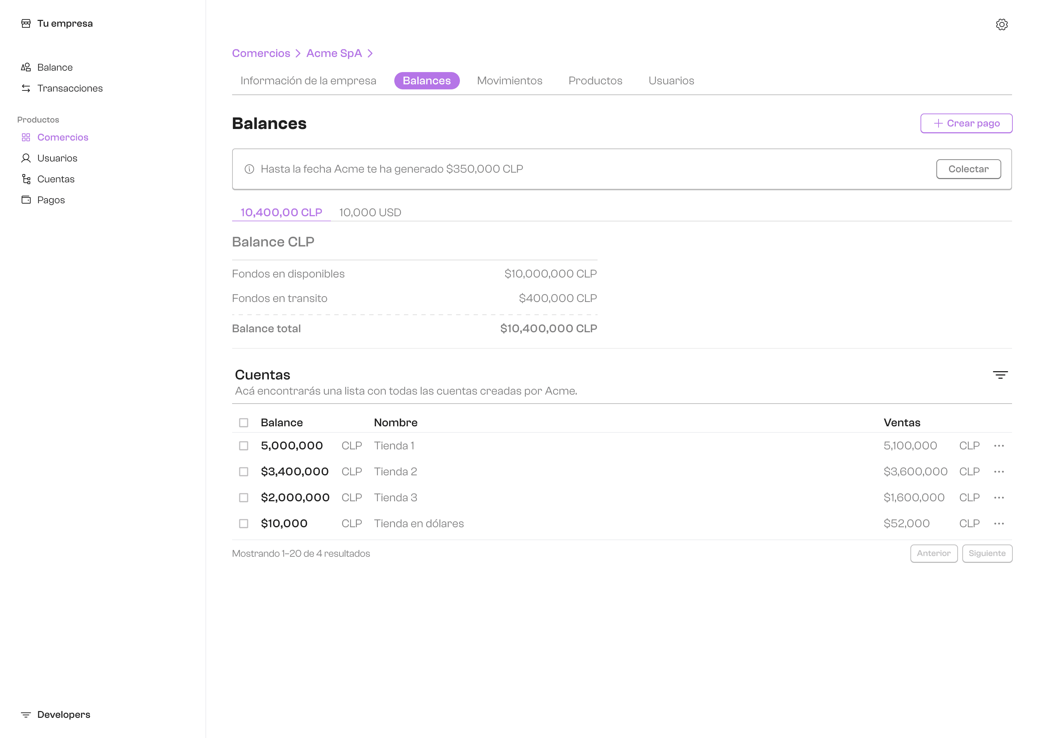1038x738 pixels.
Task: Click the Comercios grid icon
Action: tap(26, 137)
